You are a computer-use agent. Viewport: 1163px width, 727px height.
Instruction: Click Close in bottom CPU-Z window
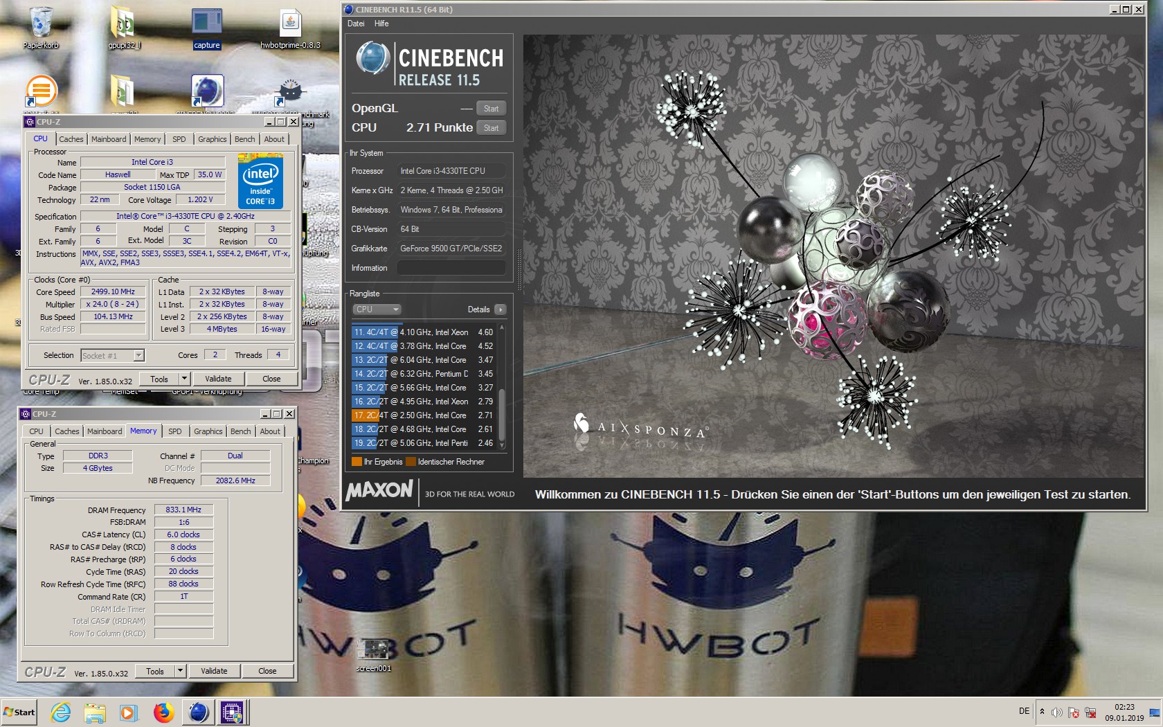(x=267, y=671)
